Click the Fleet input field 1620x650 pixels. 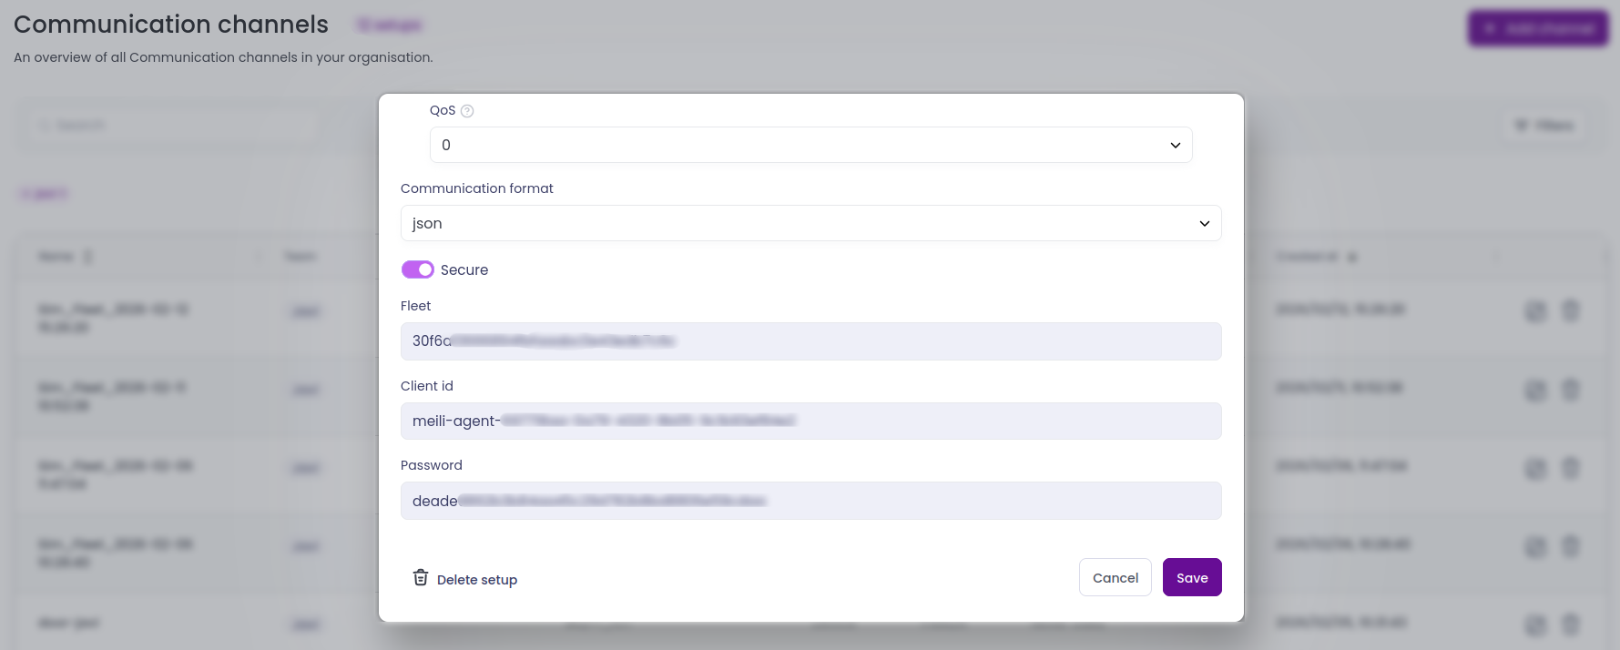(810, 341)
